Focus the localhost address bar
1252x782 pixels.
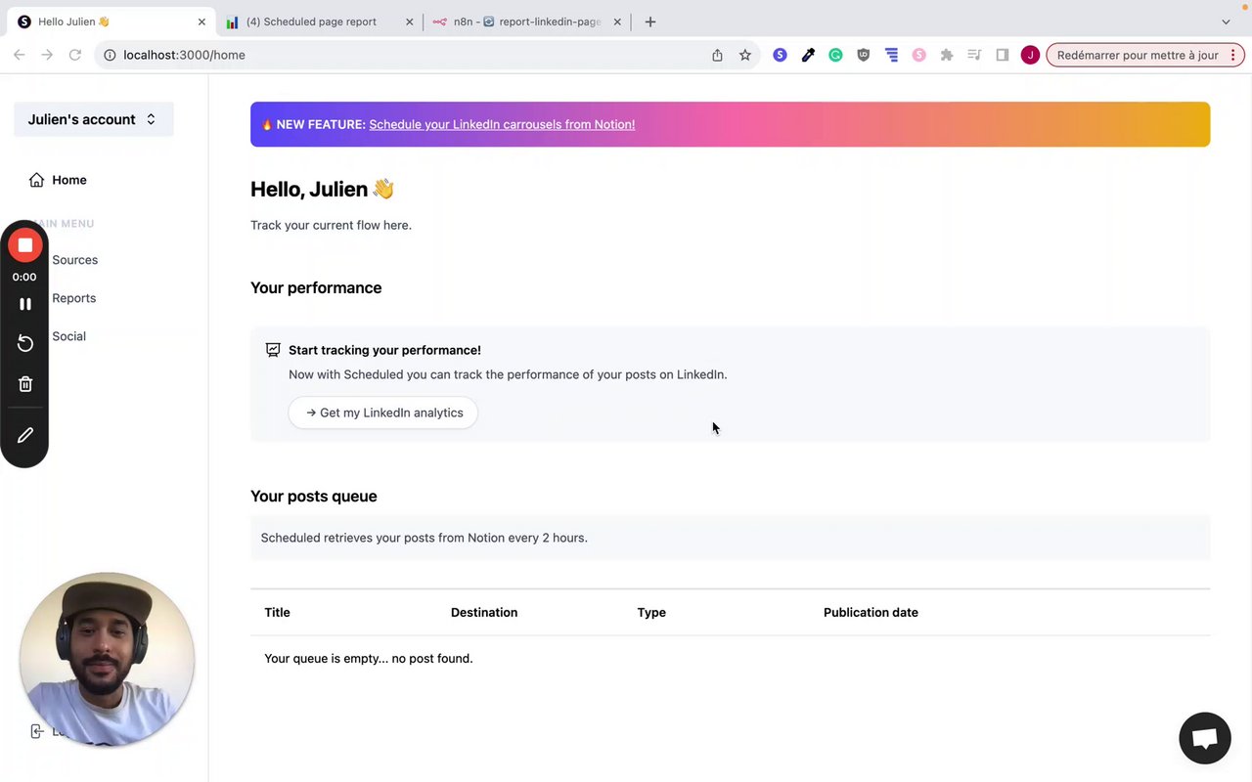click(391, 56)
